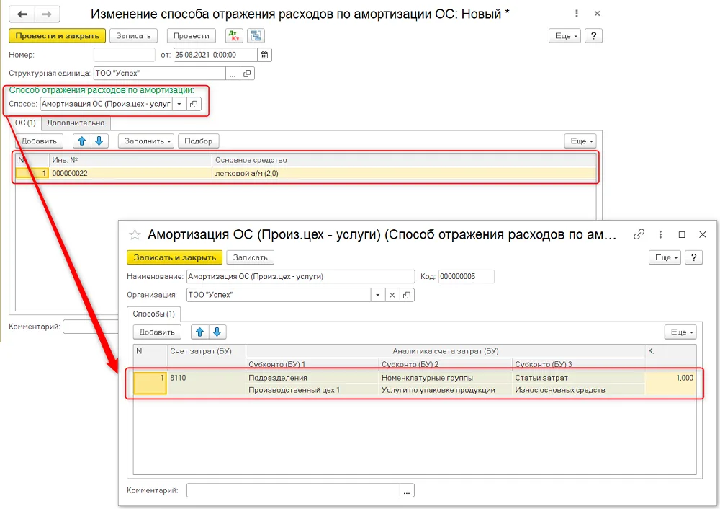This screenshot has width=720, height=509.
Task: Select Износ основных средств cell
Action: [579, 390]
